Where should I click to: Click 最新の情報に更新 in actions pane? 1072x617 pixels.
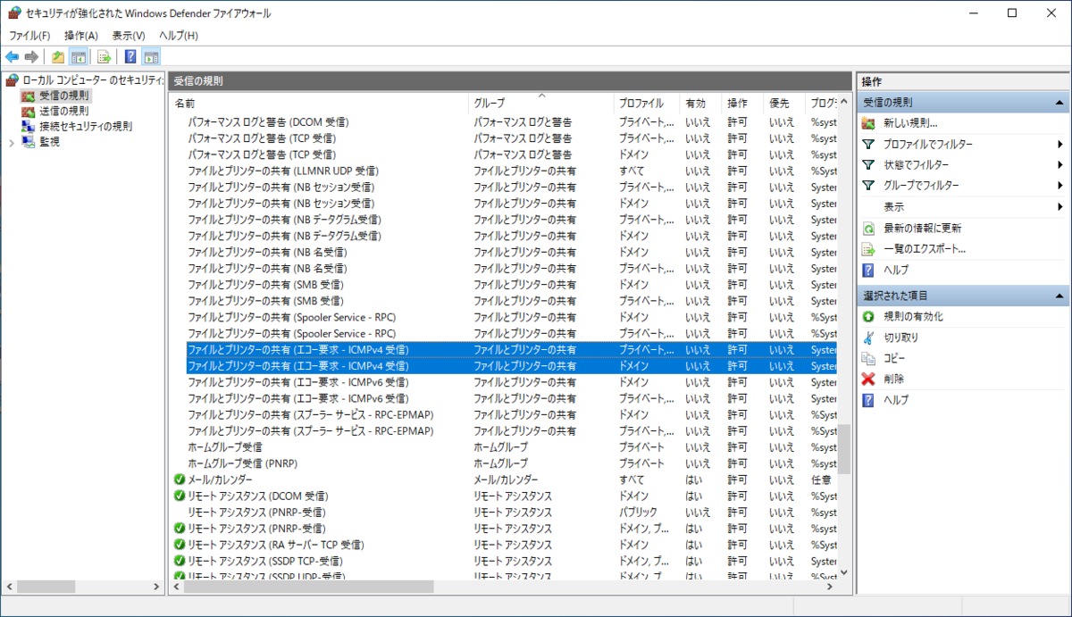922,228
